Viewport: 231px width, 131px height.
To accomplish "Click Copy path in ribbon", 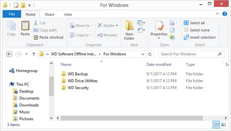I will click(45, 30).
